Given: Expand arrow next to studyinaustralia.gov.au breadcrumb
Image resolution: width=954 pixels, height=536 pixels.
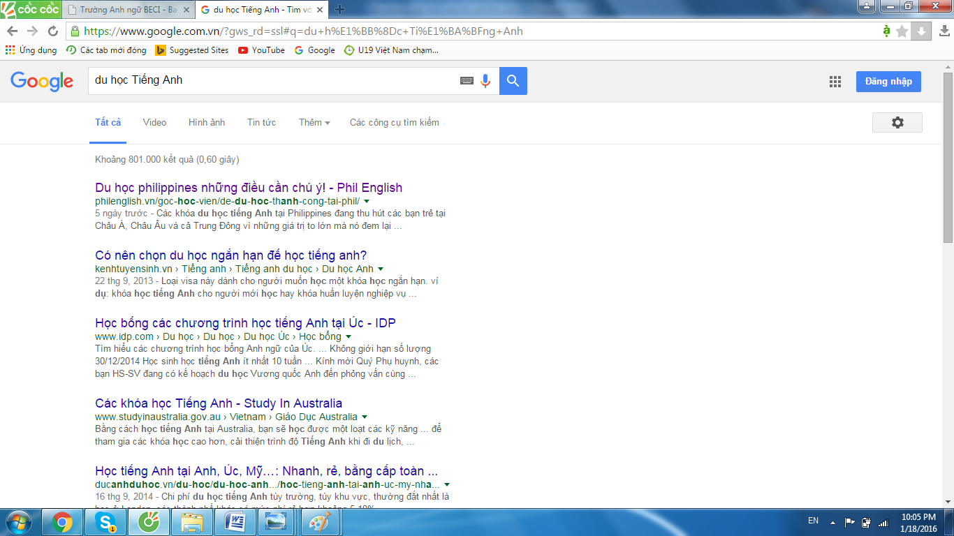Looking at the screenshot, I should [365, 417].
